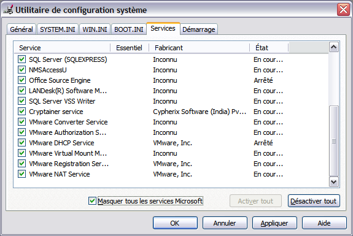The width and height of the screenshot is (353, 236).
Task: Open help with the Aide button
Action: point(324,223)
